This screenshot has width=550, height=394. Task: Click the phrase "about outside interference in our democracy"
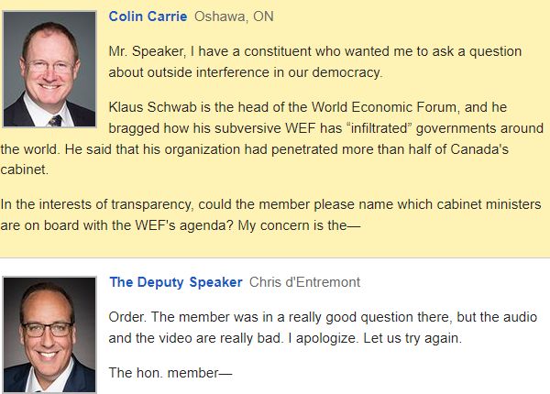tap(244, 72)
